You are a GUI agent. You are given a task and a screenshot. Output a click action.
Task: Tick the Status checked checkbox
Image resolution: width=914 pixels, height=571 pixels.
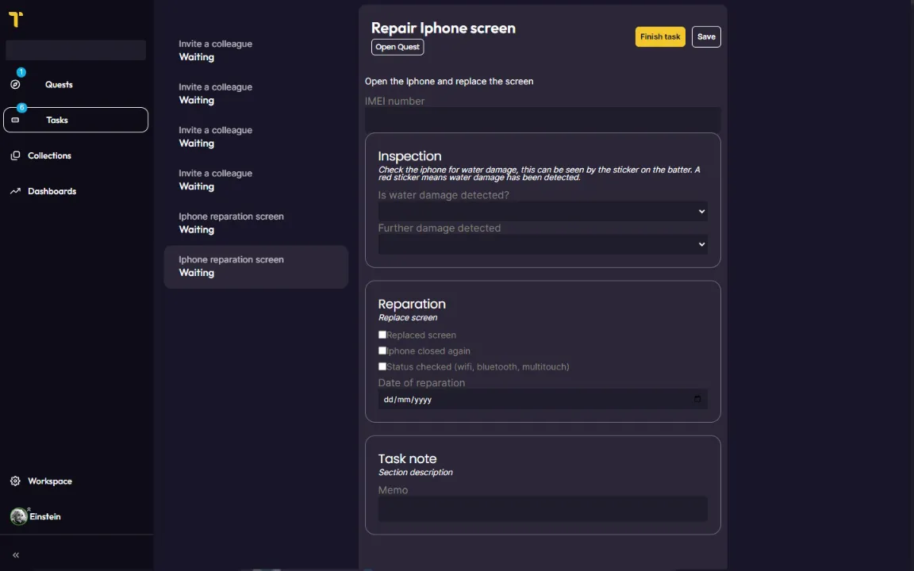pyautogui.click(x=382, y=366)
